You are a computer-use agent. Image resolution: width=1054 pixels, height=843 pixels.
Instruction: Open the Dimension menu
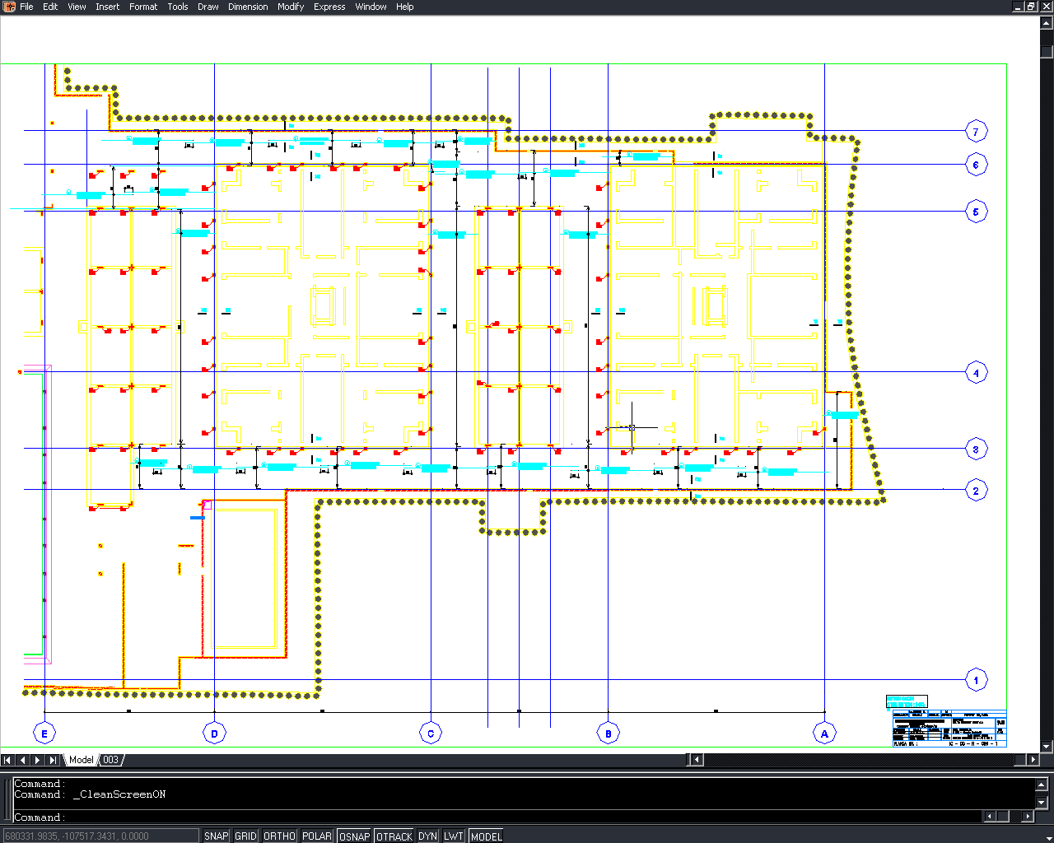(x=248, y=7)
